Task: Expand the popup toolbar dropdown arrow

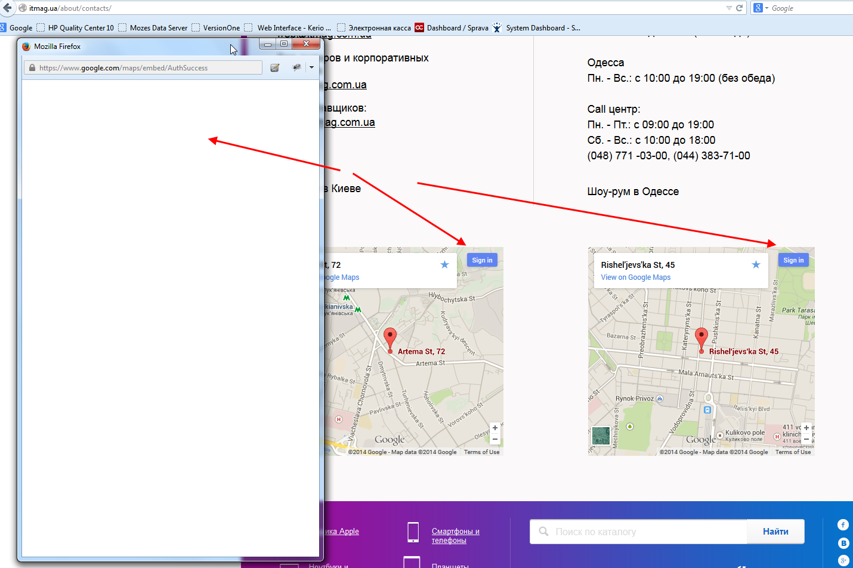Action: (x=311, y=67)
